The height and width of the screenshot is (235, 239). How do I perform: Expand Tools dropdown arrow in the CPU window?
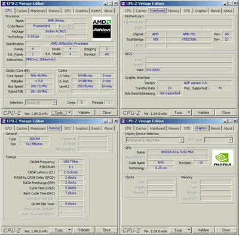pyautogui.click(x=69, y=112)
